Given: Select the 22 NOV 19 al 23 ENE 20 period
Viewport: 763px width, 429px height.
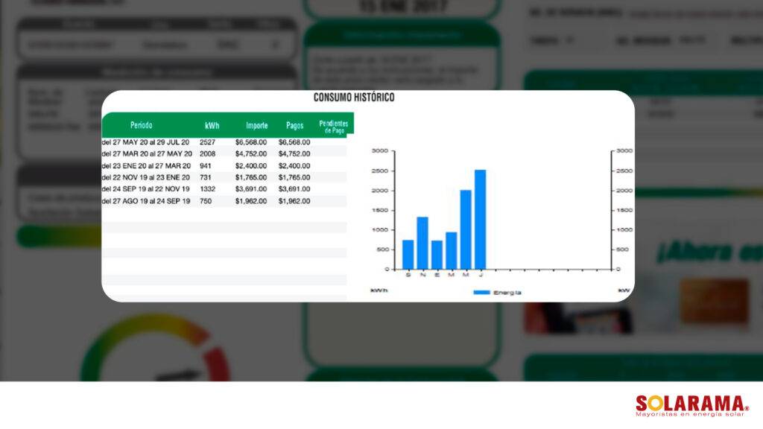Looking at the screenshot, I should (146, 177).
